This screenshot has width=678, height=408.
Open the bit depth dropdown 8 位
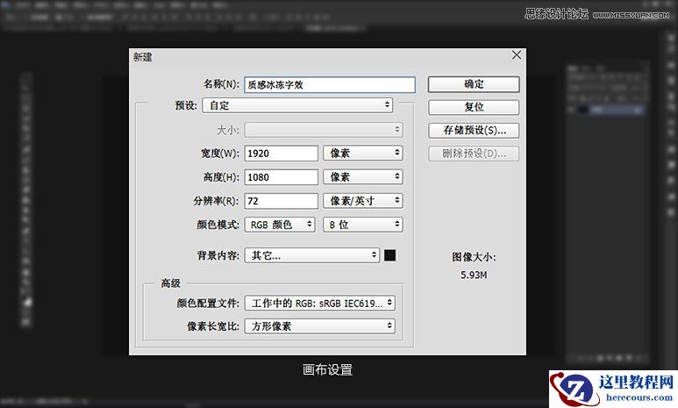coord(363,224)
